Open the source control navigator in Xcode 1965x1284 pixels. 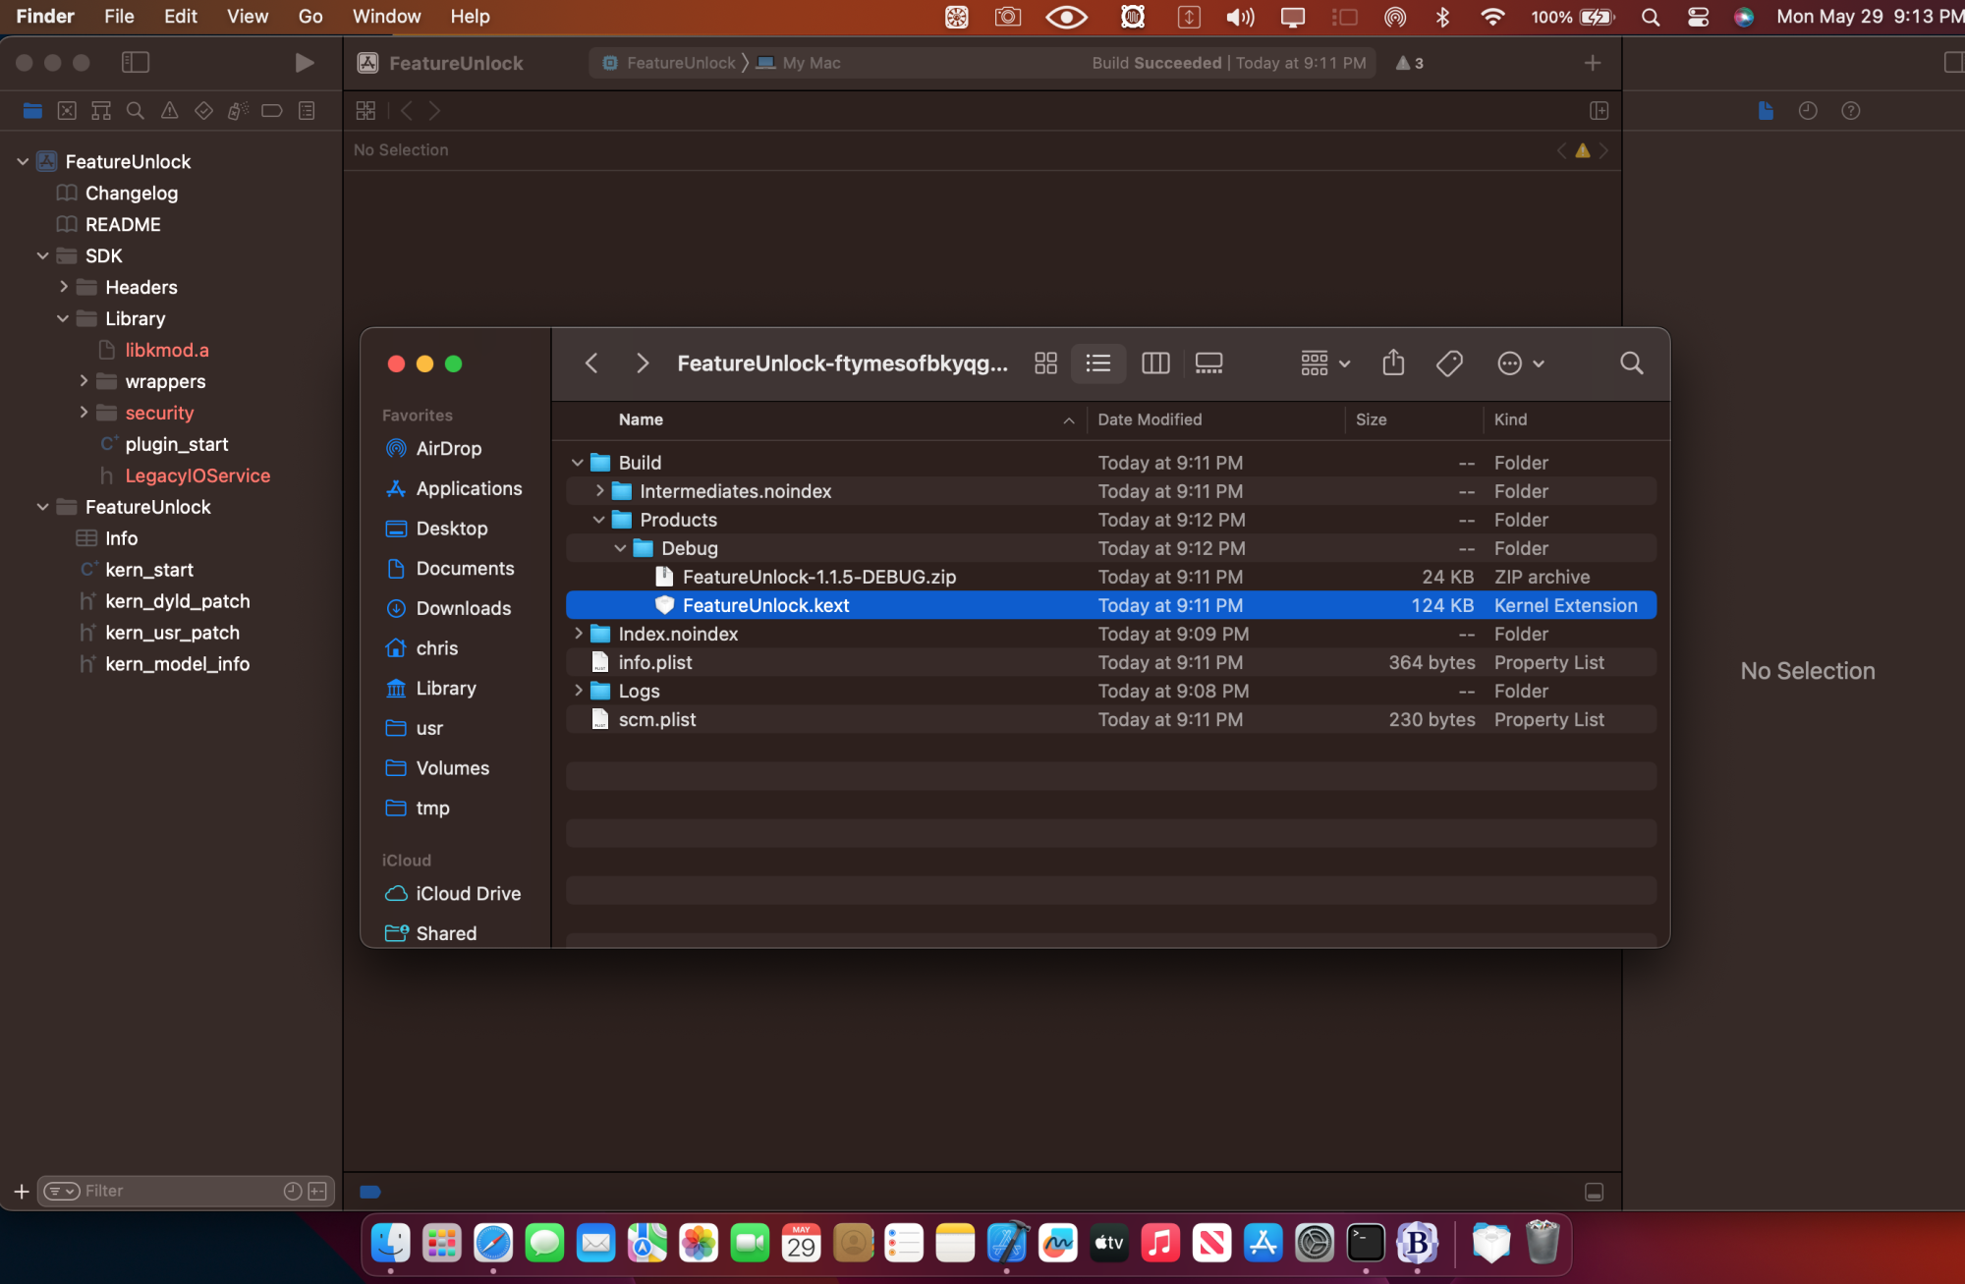point(67,111)
